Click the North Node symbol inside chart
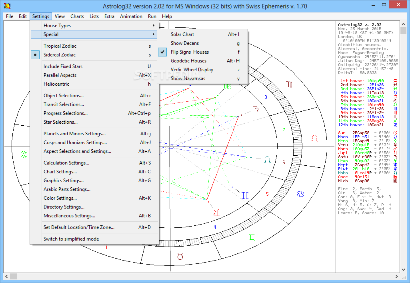Image resolution: width=410 pixels, height=283 pixels. click(x=267, y=160)
